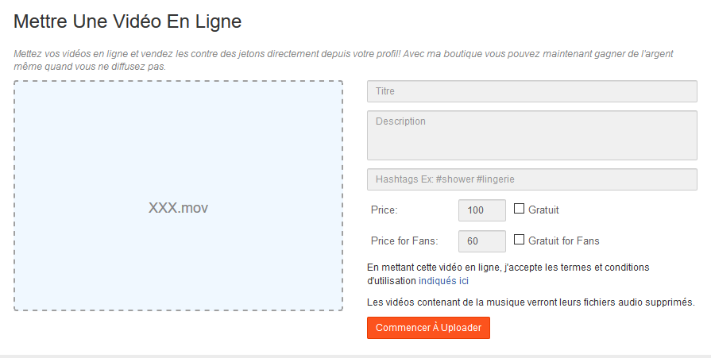Viewport: 711px width, 358px height.
Task: Click the Hashtags input field
Action: (531, 179)
